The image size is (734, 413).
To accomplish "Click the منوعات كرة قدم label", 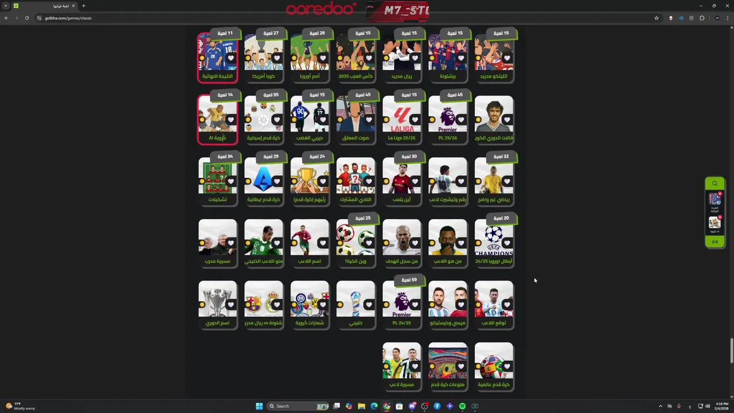I will (x=447, y=384).
